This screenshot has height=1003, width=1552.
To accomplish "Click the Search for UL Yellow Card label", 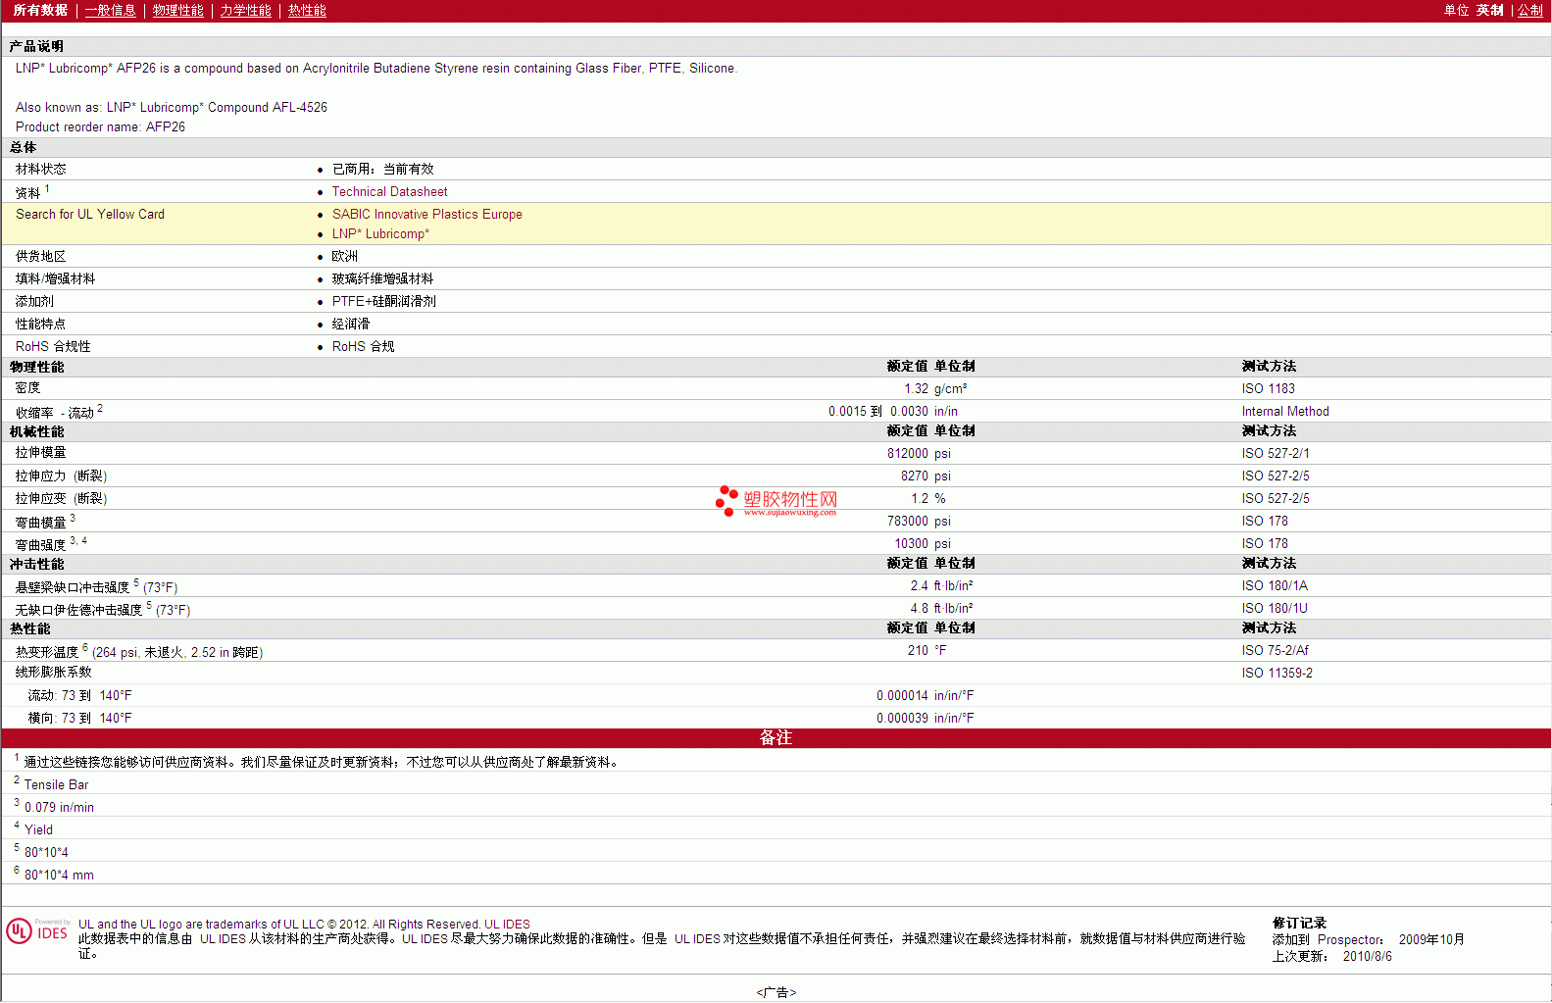I will point(90,215).
